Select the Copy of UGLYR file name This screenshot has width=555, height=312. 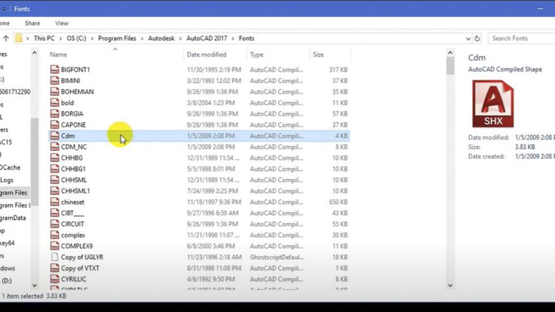pos(82,257)
